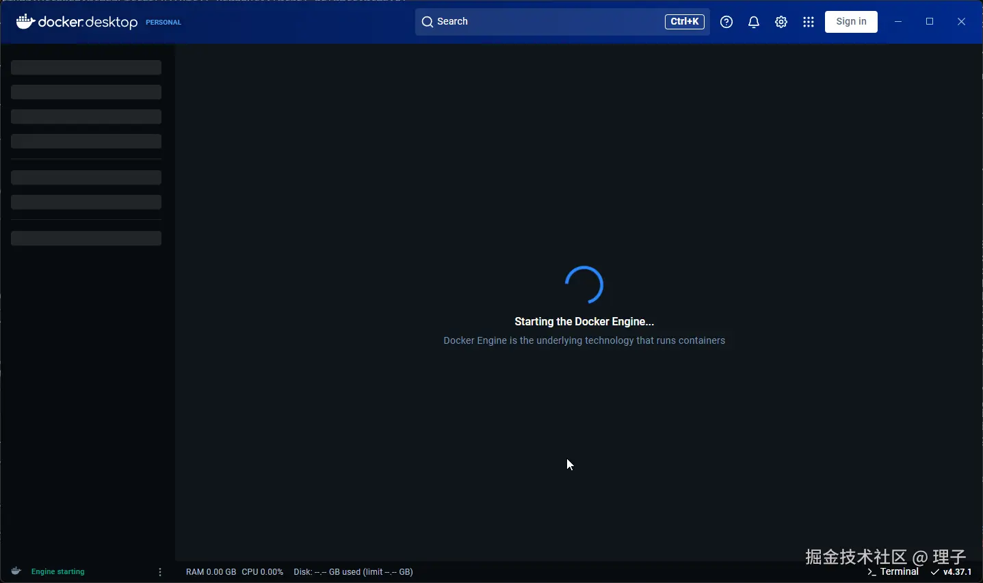
Task: Minimize the Docker Desktop window
Action: (x=898, y=22)
